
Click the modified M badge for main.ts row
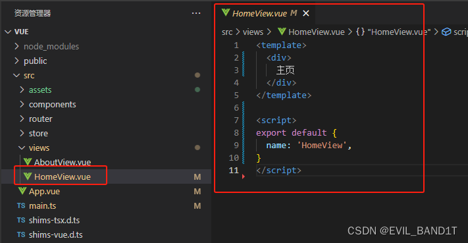(x=197, y=206)
